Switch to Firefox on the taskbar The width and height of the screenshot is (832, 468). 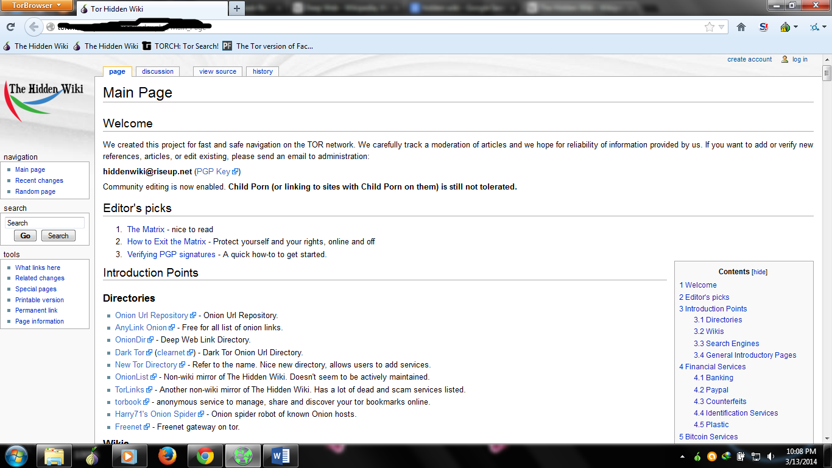click(167, 456)
